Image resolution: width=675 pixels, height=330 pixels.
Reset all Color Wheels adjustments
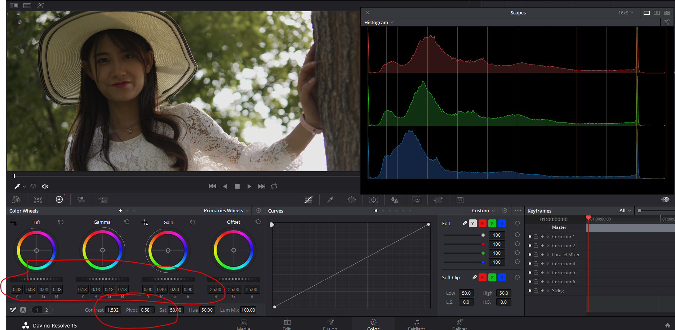pos(258,210)
